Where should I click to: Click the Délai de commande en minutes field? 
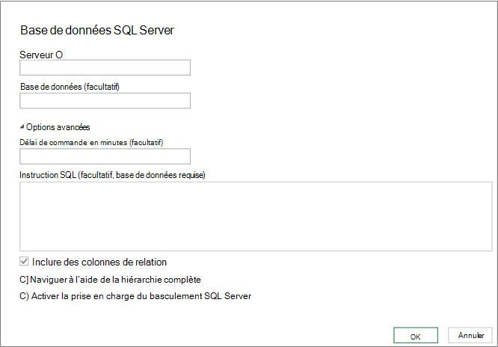[105, 156]
